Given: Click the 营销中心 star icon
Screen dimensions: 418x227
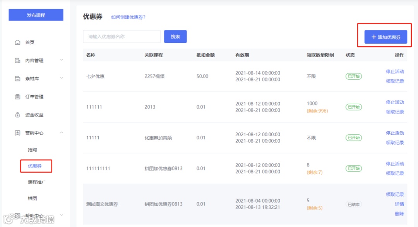Looking at the screenshot, I should [x=17, y=133].
